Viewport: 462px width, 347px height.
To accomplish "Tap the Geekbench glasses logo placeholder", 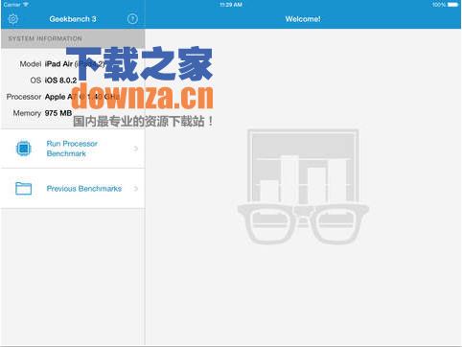I will (x=303, y=187).
